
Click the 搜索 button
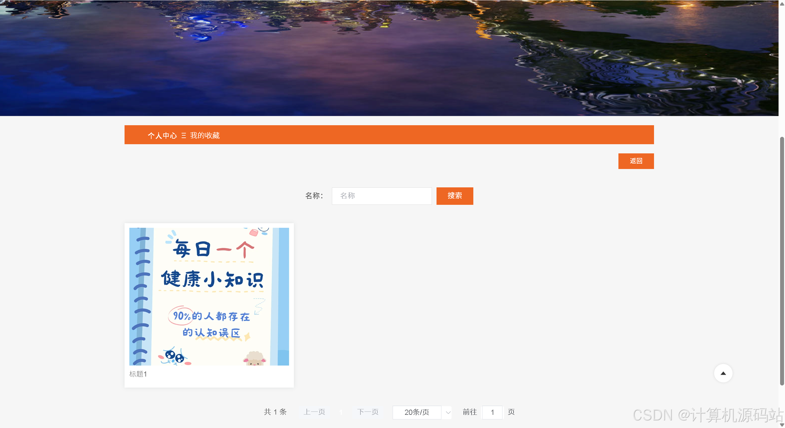(x=455, y=196)
